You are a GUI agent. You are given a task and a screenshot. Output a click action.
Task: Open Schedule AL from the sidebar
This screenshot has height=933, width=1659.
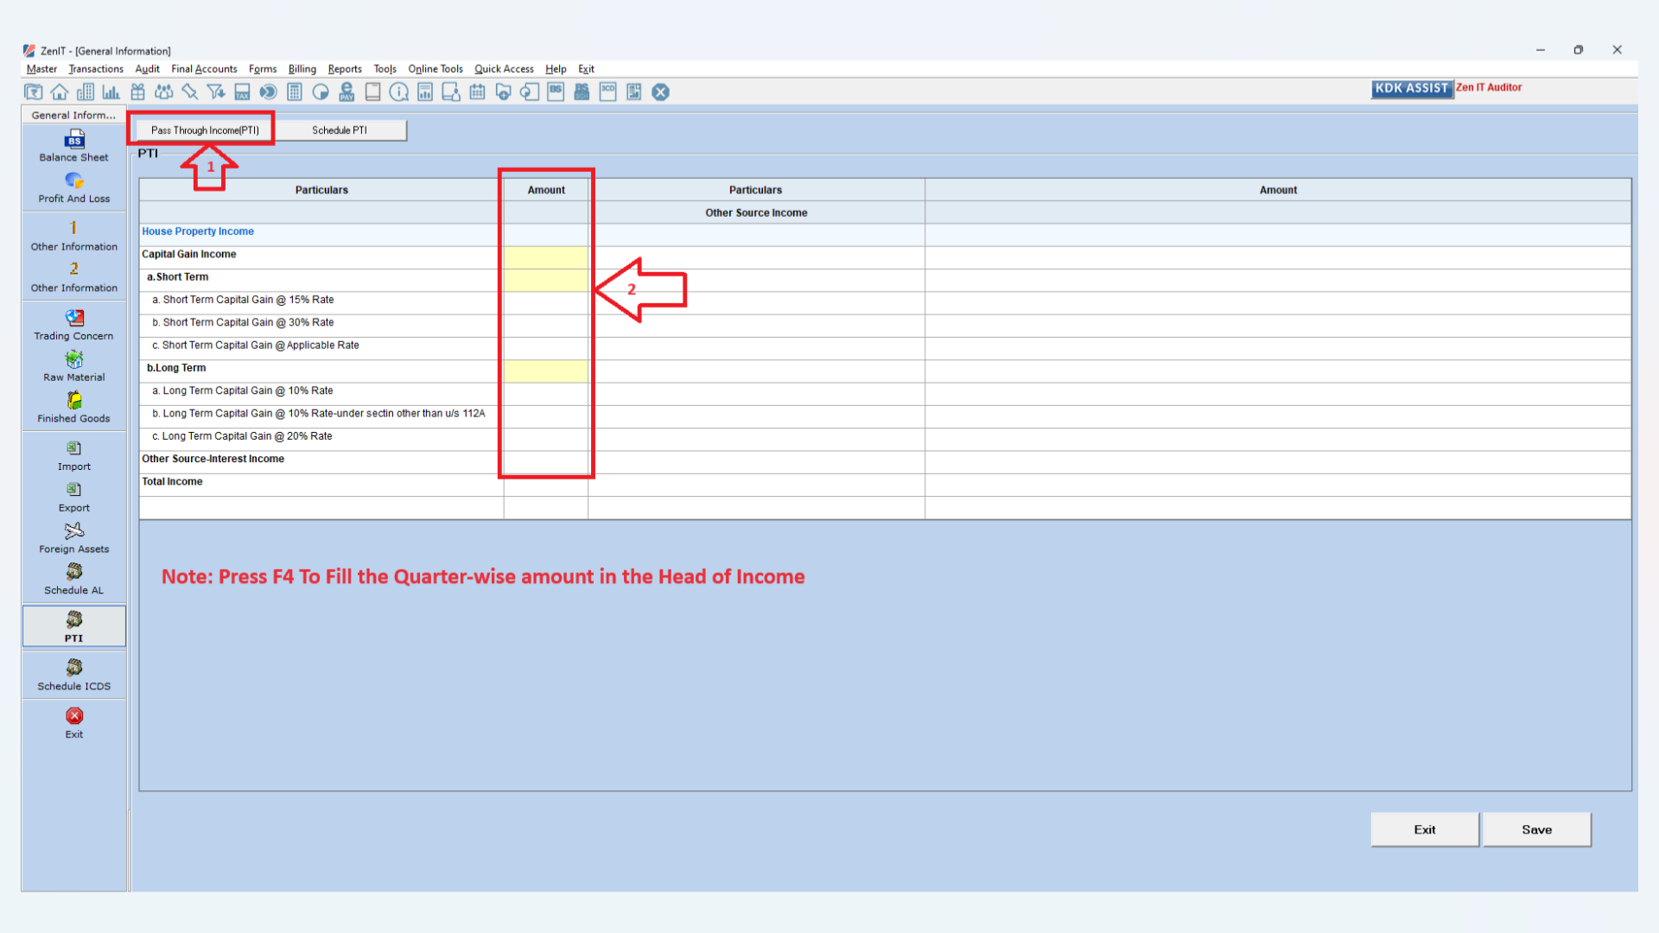click(74, 581)
